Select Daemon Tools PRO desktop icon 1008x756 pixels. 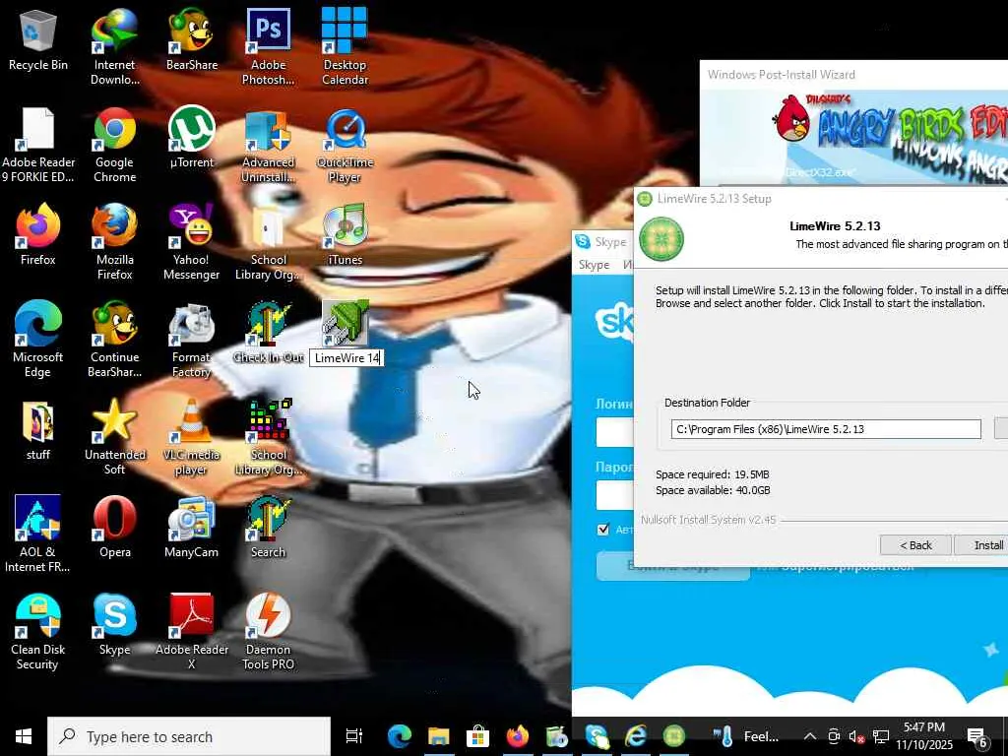(268, 632)
